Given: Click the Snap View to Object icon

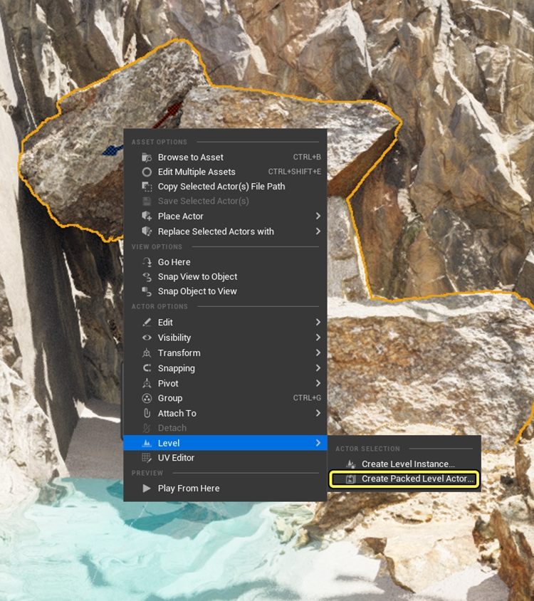Looking at the screenshot, I should pyautogui.click(x=147, y=277).
